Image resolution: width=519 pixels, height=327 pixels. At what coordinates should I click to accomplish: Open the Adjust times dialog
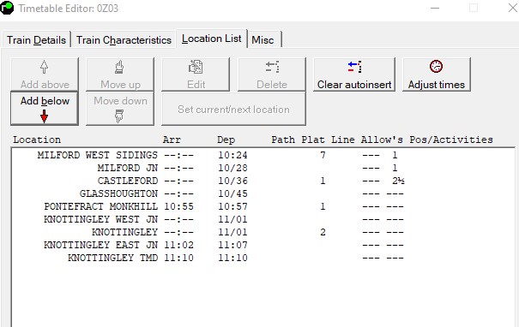(437, 74)
